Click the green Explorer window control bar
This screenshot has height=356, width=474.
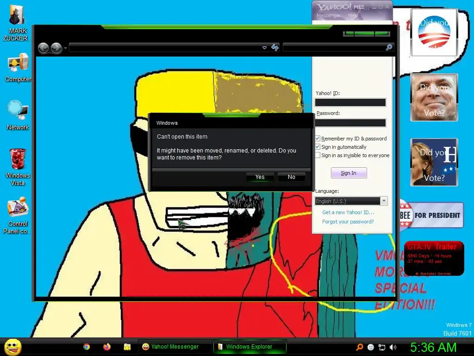367,33
